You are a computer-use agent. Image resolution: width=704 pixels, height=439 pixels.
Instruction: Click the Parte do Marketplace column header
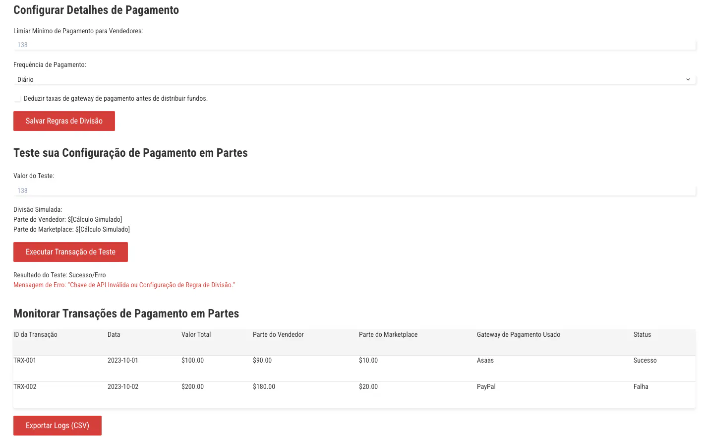(388, 335)
